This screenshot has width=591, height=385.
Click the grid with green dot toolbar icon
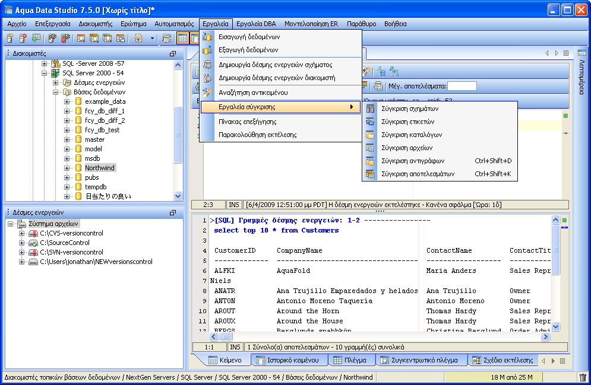pyautogui.click(x=36, y=38)
